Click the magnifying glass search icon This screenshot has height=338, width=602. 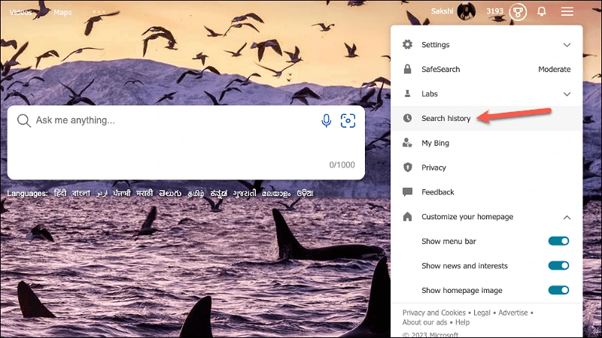click(x=23, y=121)
